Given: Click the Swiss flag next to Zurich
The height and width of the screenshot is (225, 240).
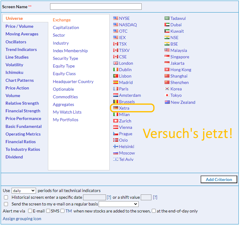Looking at the screenshot, I should point(115,121).
